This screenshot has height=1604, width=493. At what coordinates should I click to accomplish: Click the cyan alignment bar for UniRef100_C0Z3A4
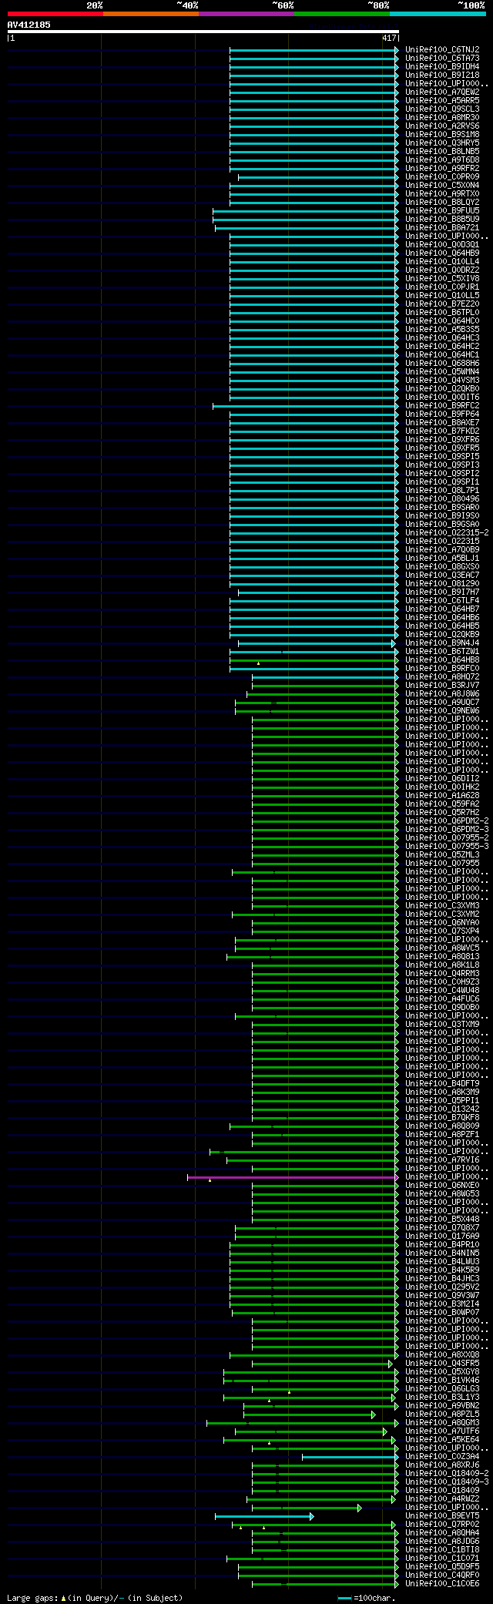350,1457
